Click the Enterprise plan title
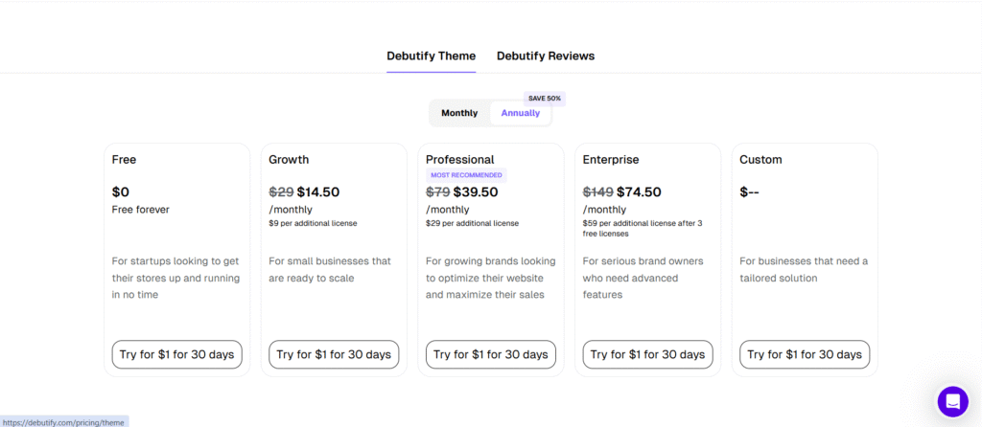 coord(611,160)
